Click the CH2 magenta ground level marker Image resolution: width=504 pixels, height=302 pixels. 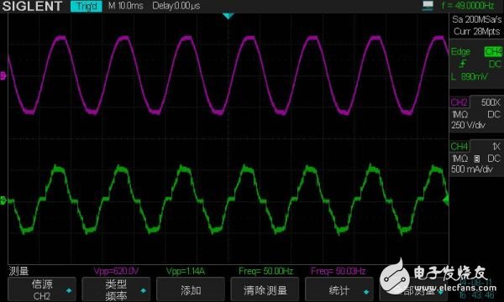(3, 76)
